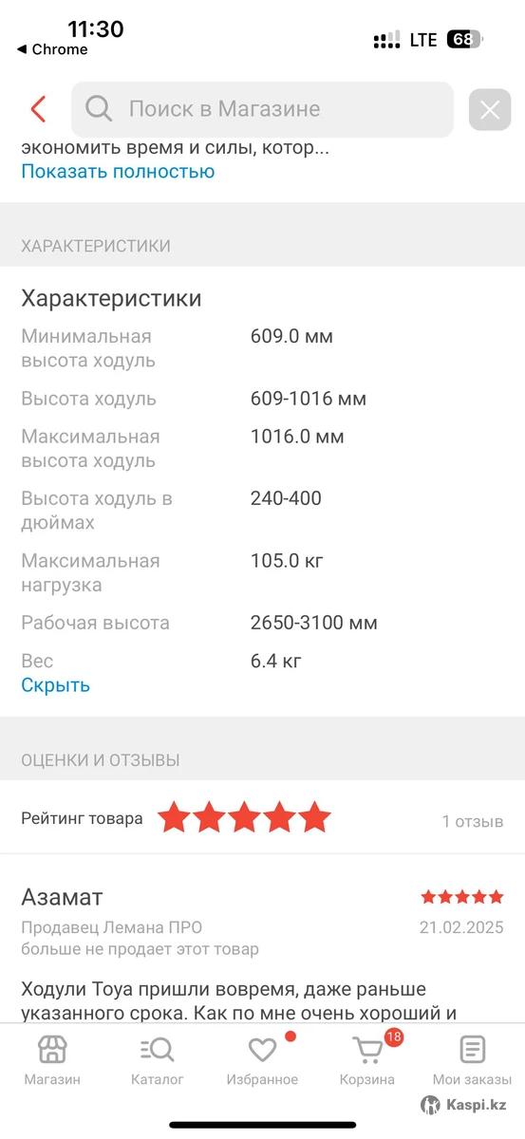The width and height of the screenshot is (525, 1139).
Task: Tap the Продавец Лемана ПРО seller label
Action: coord(112,927)
